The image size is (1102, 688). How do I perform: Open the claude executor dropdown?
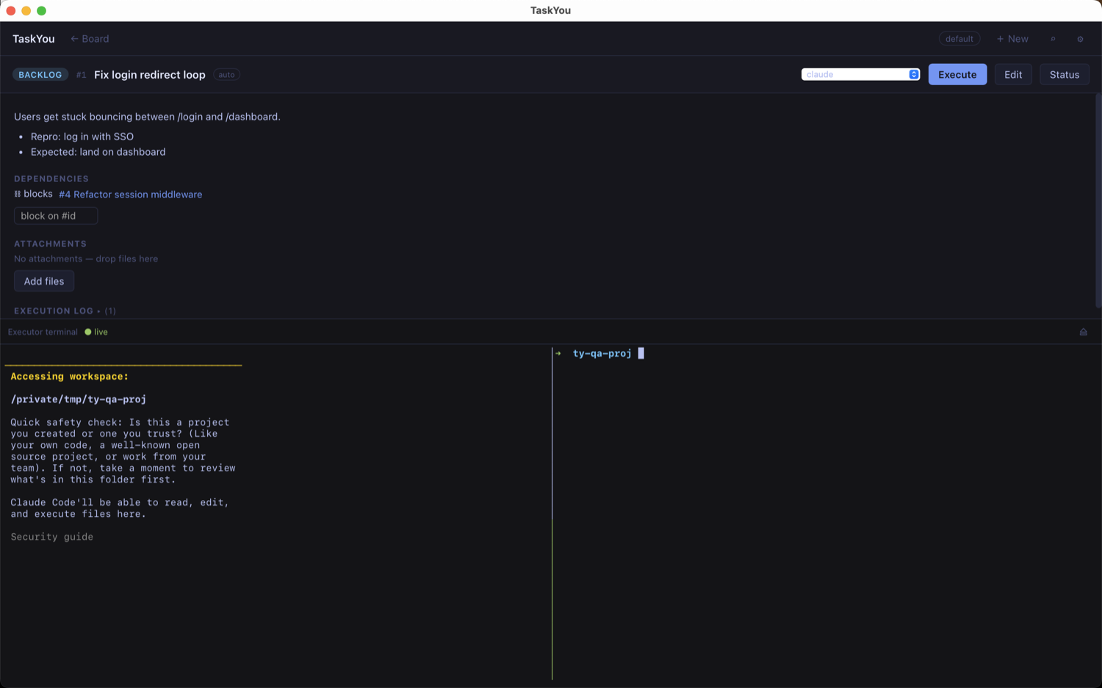click(860, 74)
